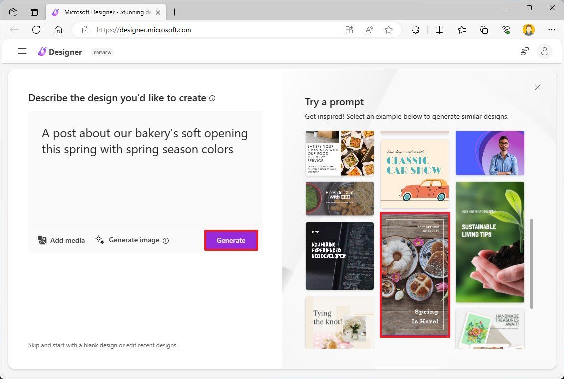Open the hamburger menu in Designer
The height and width of the screenshot is (379, 564).
pos(22,51)
